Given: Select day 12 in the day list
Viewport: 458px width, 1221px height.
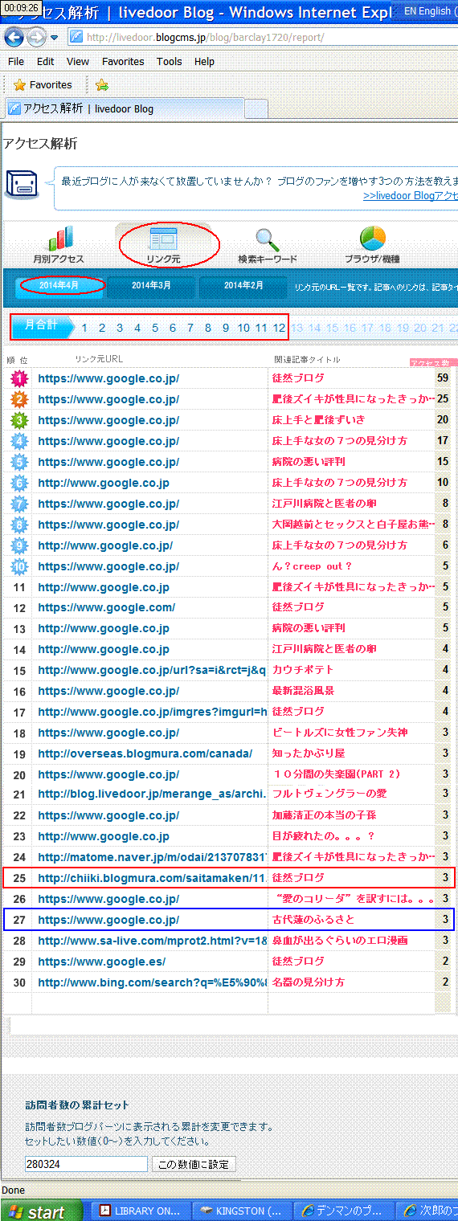Looking at the screenshot, I should pyautogui.click(x=279, y=328).
